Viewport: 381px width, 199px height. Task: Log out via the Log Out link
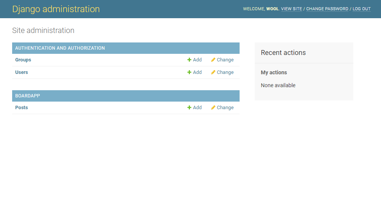[x=362, y=9]
